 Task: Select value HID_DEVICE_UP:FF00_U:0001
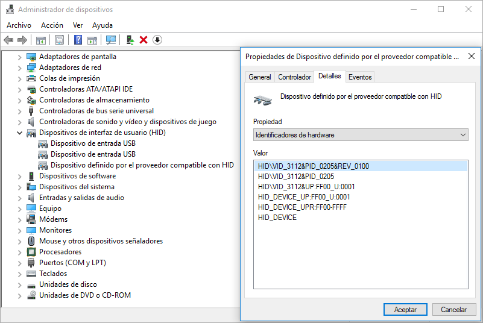tap(361, 197)
